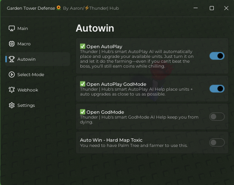Viewport: 234px width, 185px height.
Task: Go to the Select-Mode tab label
Action: pos(31,74)
